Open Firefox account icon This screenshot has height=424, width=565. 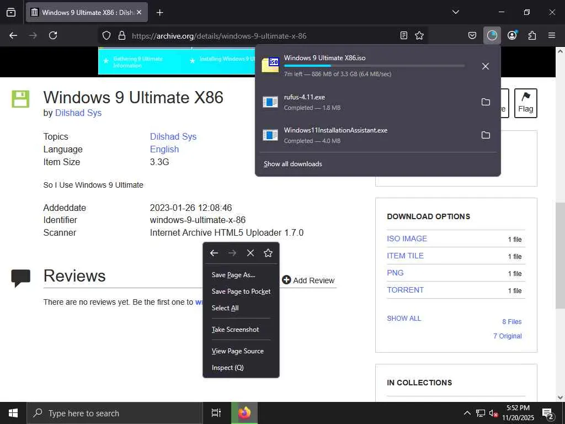point(512,35)
